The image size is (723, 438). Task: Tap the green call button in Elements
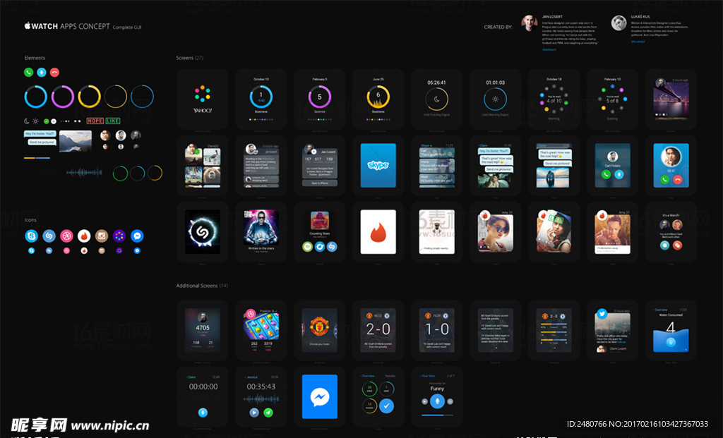pos(28,72)
